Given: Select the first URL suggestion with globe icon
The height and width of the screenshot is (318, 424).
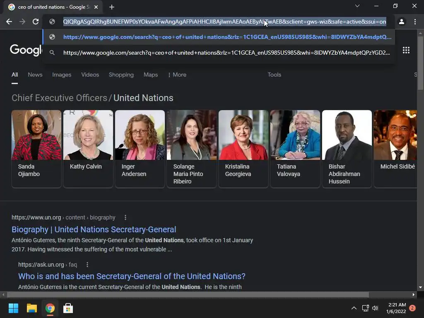Looking at the screenshot, I should 219,37.
